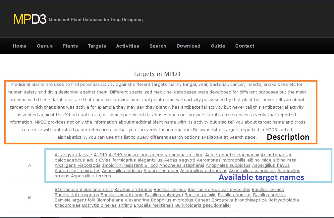The image size is (334, 218).
Task: Open the Activities page
Action: [x=128, y=46]
